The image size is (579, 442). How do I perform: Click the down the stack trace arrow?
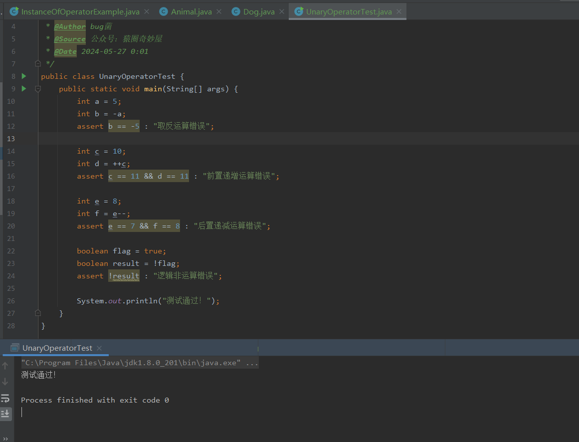(x=5, y=382)
